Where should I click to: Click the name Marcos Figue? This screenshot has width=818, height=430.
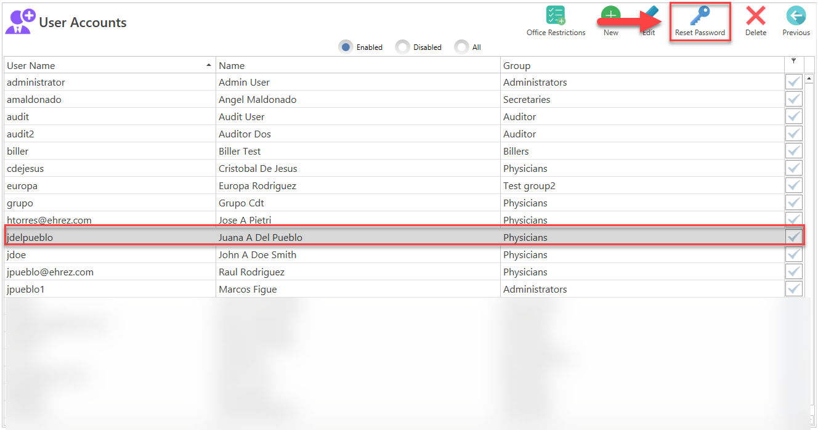point(248,289)
